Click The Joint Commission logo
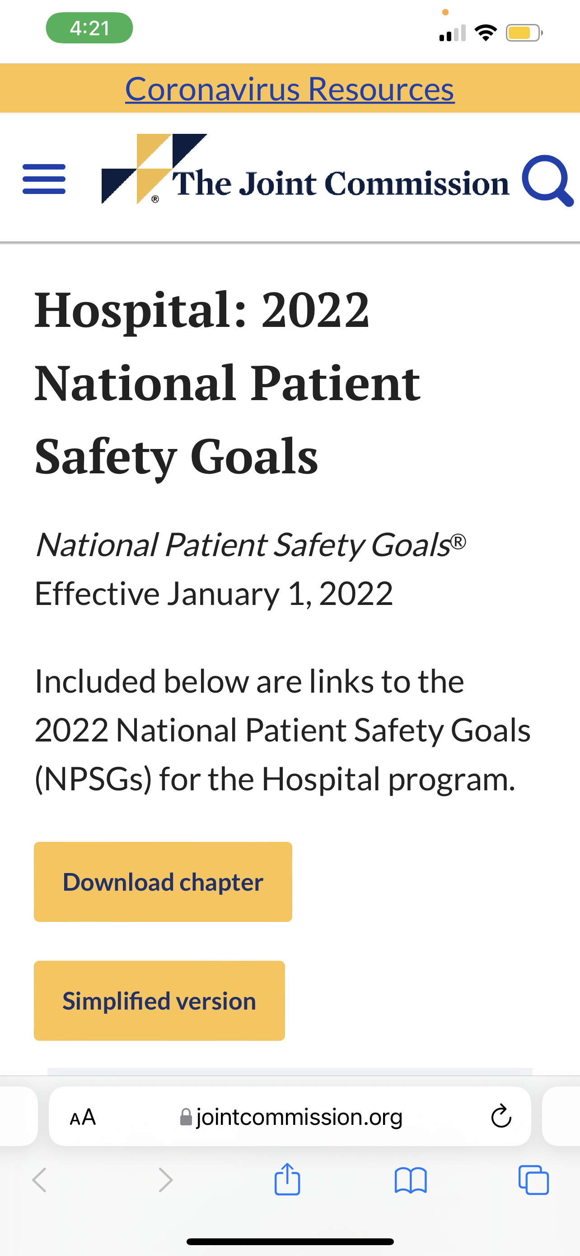580x1256 pixels. (305, 169)
